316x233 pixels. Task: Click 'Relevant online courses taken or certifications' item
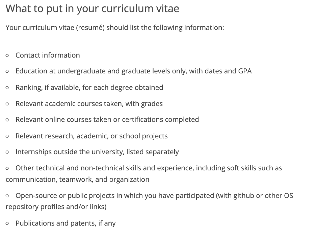[107, 120]
